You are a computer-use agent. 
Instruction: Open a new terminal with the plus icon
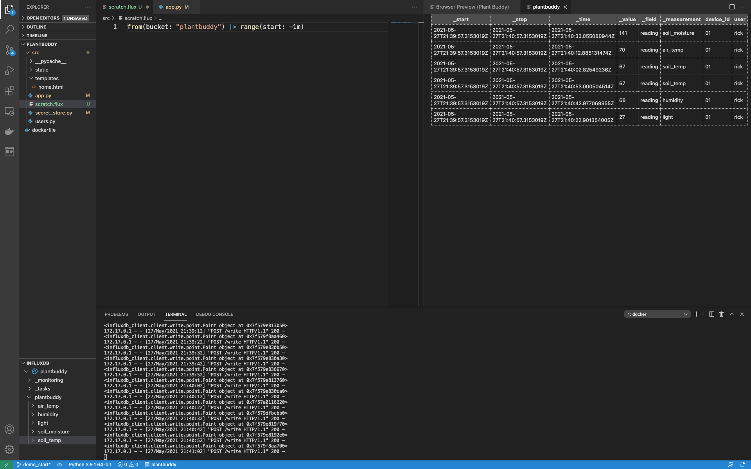pos(696,314)
